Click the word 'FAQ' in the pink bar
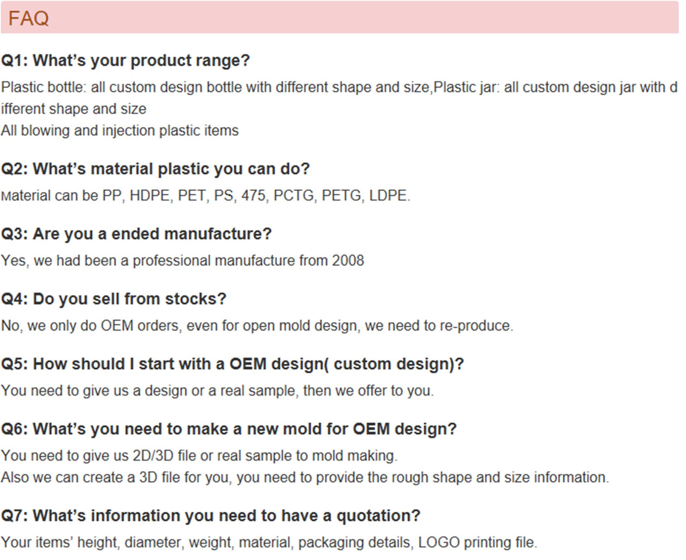This screenshot has width=686, height=560. click(28, 18)
